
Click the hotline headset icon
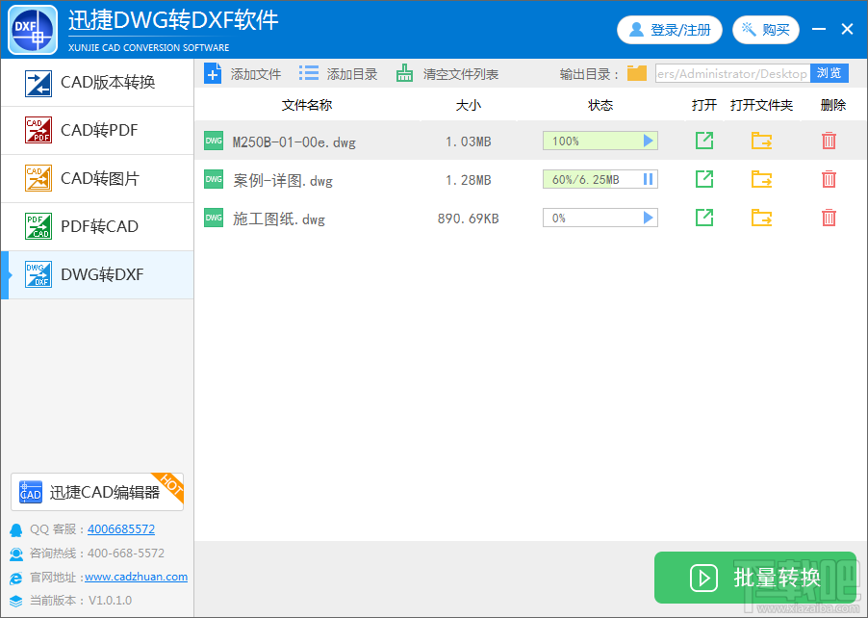tap(16, 554)
